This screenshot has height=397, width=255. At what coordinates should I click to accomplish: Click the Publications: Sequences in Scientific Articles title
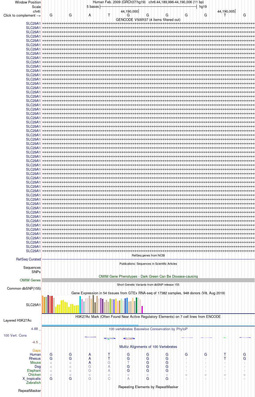[148, 264]
